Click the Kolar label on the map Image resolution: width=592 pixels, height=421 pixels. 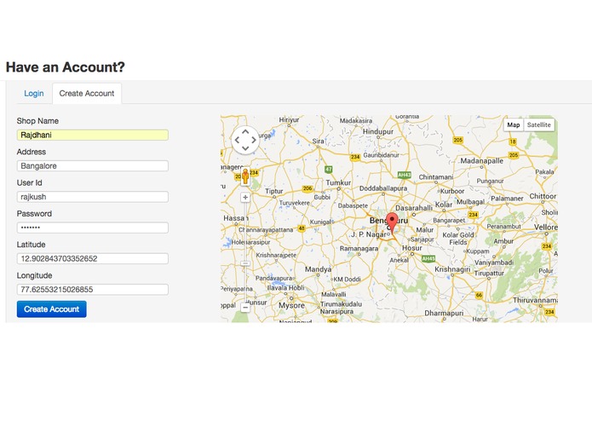tap(444, 205)
